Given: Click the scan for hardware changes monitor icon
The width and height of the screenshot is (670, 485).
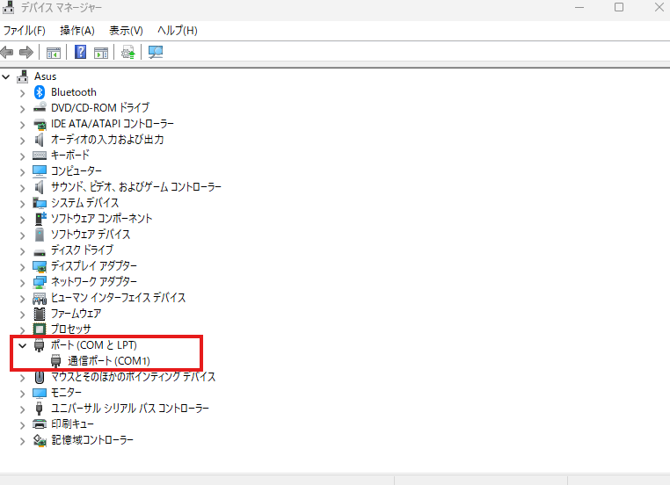Looking at the screenshot, I should tap(156, 52).
